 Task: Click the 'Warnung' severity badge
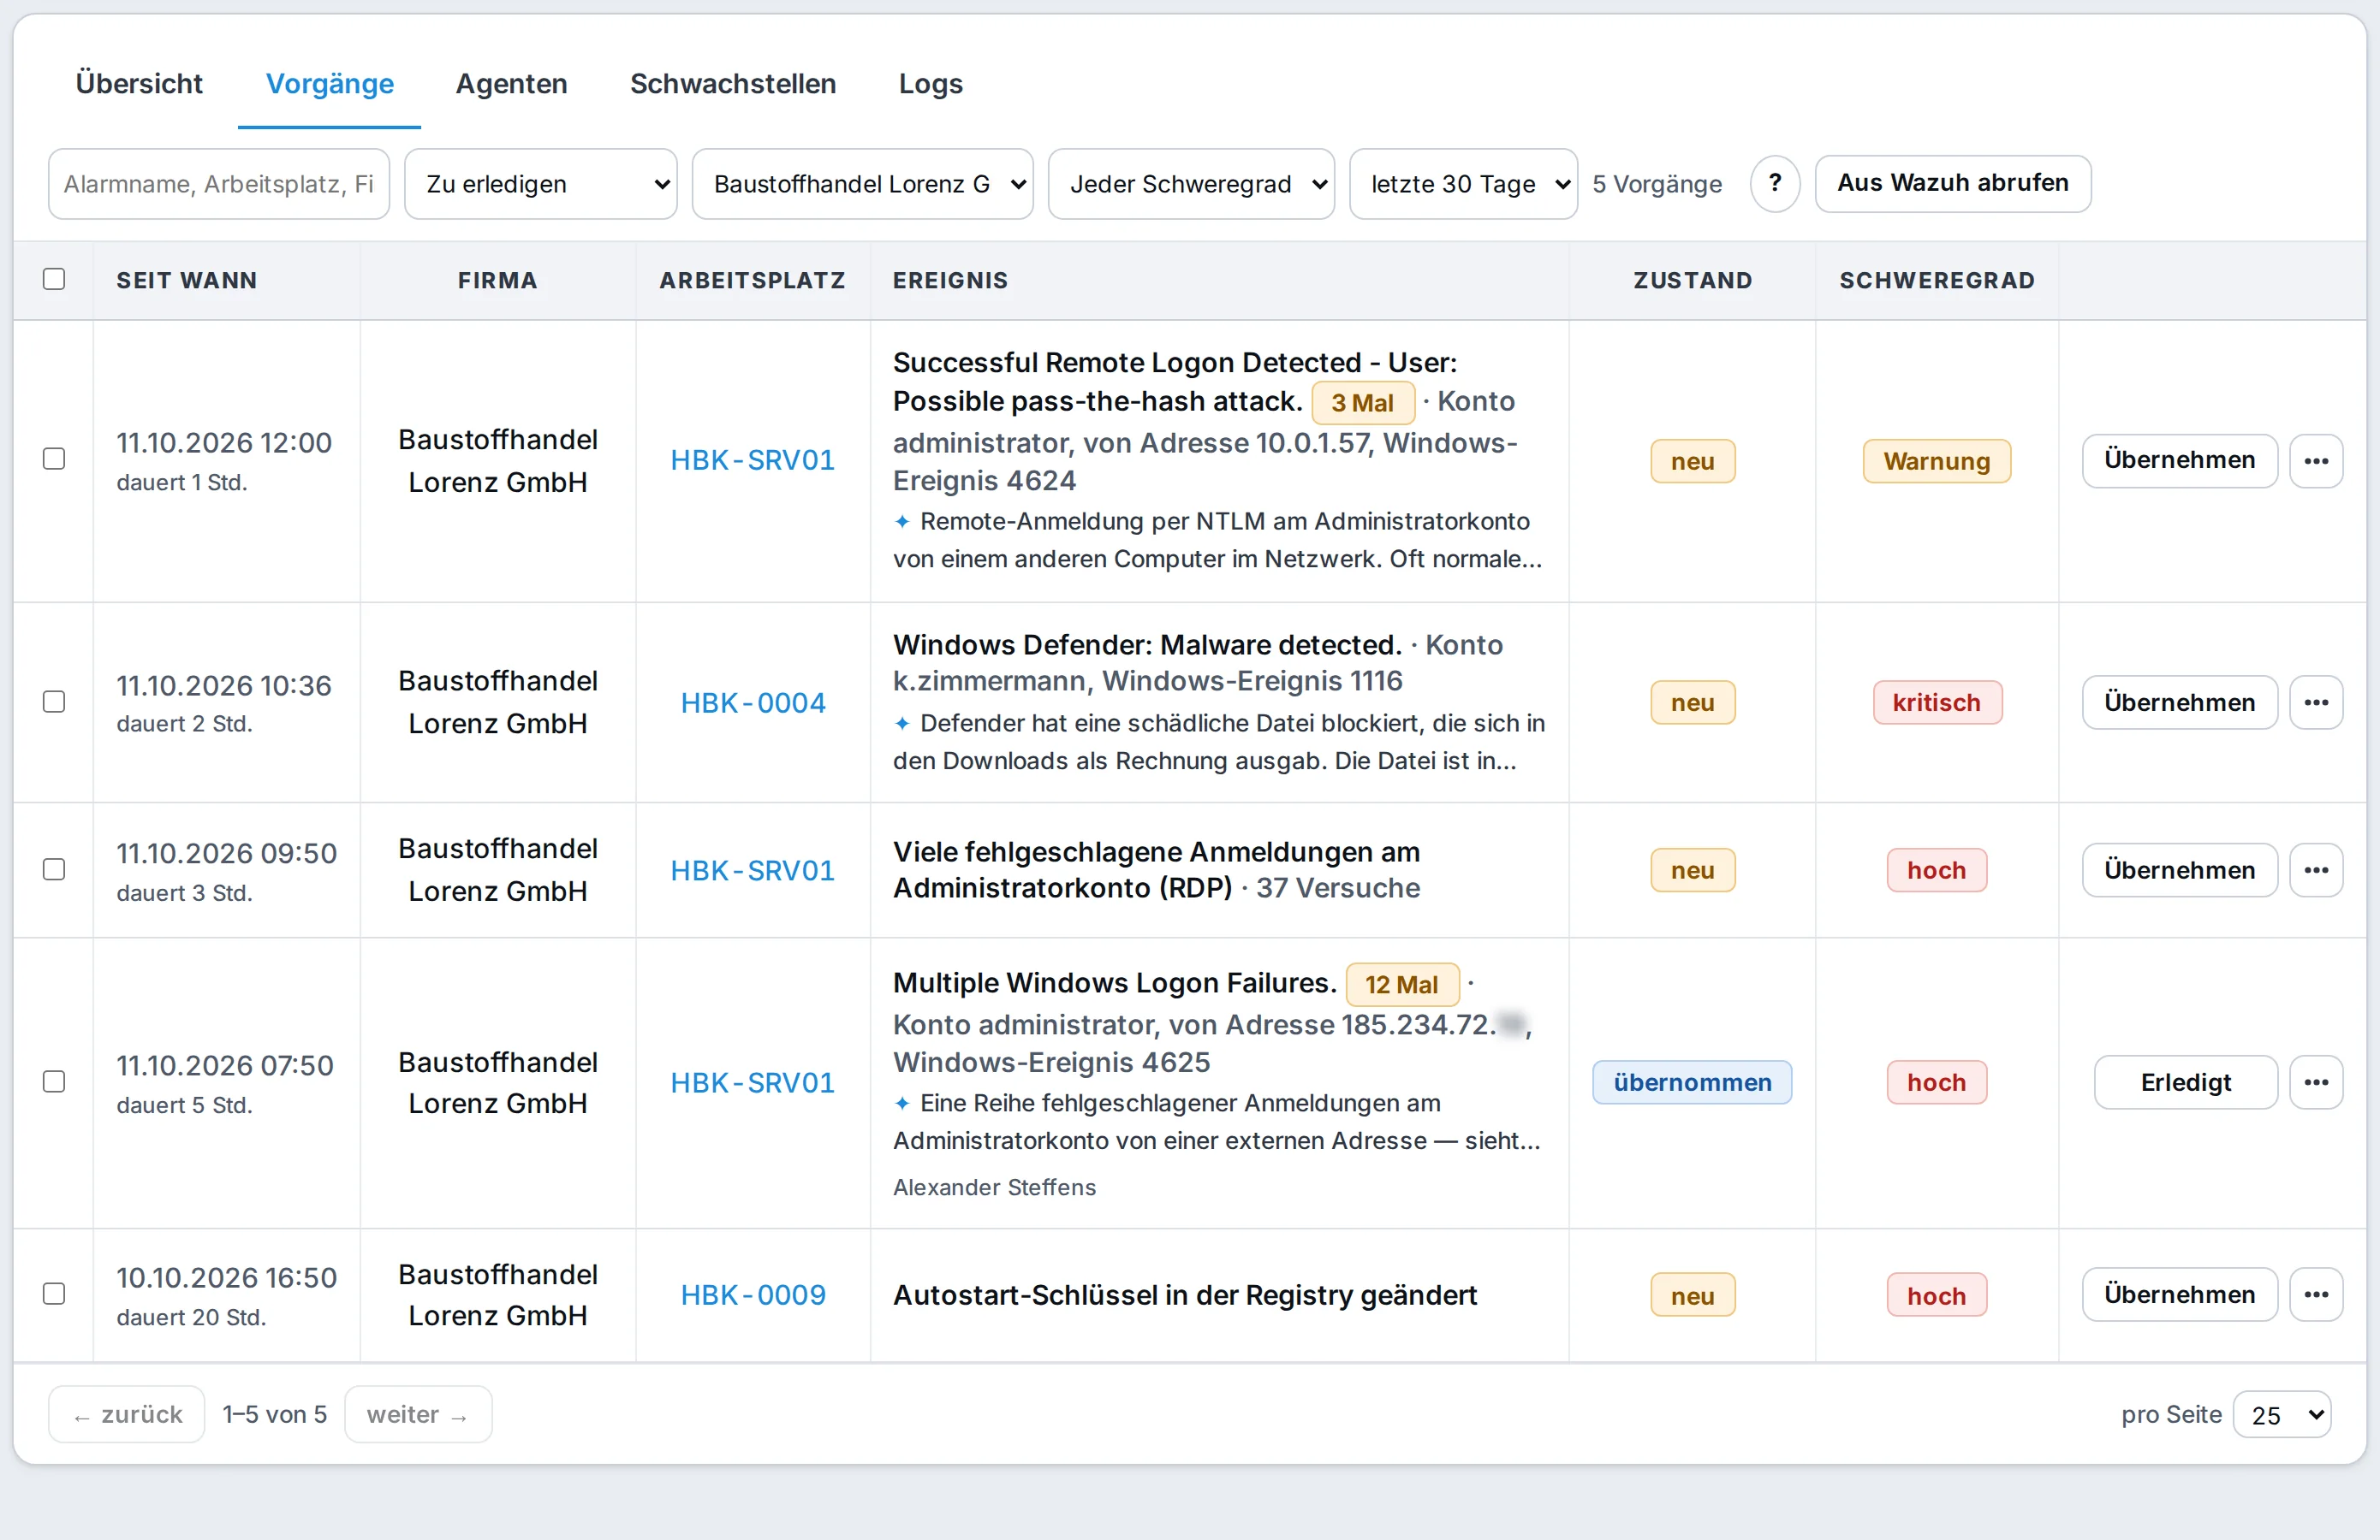click(1936, 460)
